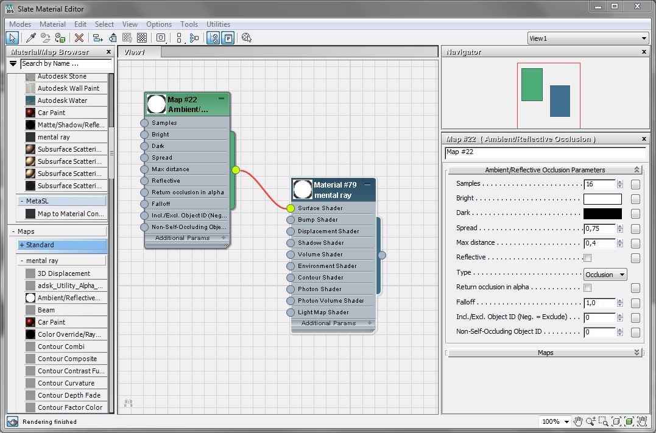Click Material #79 node preview thumbnail

tap(303, 189)
